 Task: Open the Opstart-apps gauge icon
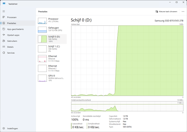tap(4, 35)
